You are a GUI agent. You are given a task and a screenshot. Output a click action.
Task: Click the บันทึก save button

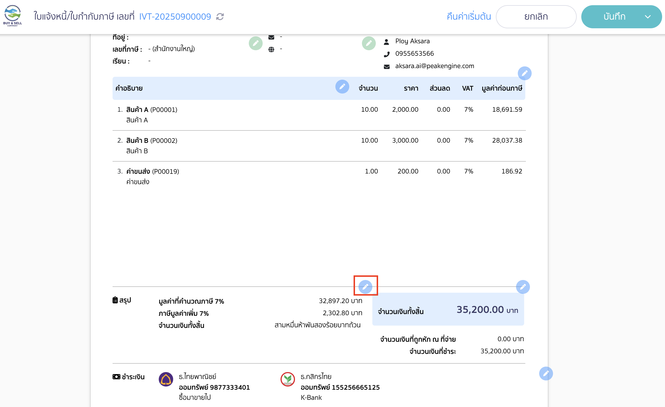click(x=614, y=17)
